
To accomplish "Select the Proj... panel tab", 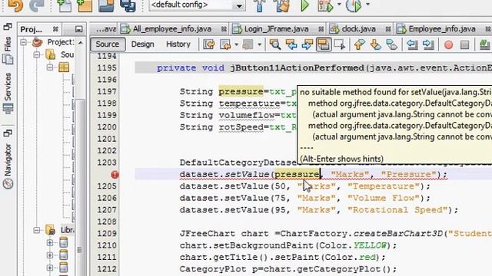I will click(31, 29).
